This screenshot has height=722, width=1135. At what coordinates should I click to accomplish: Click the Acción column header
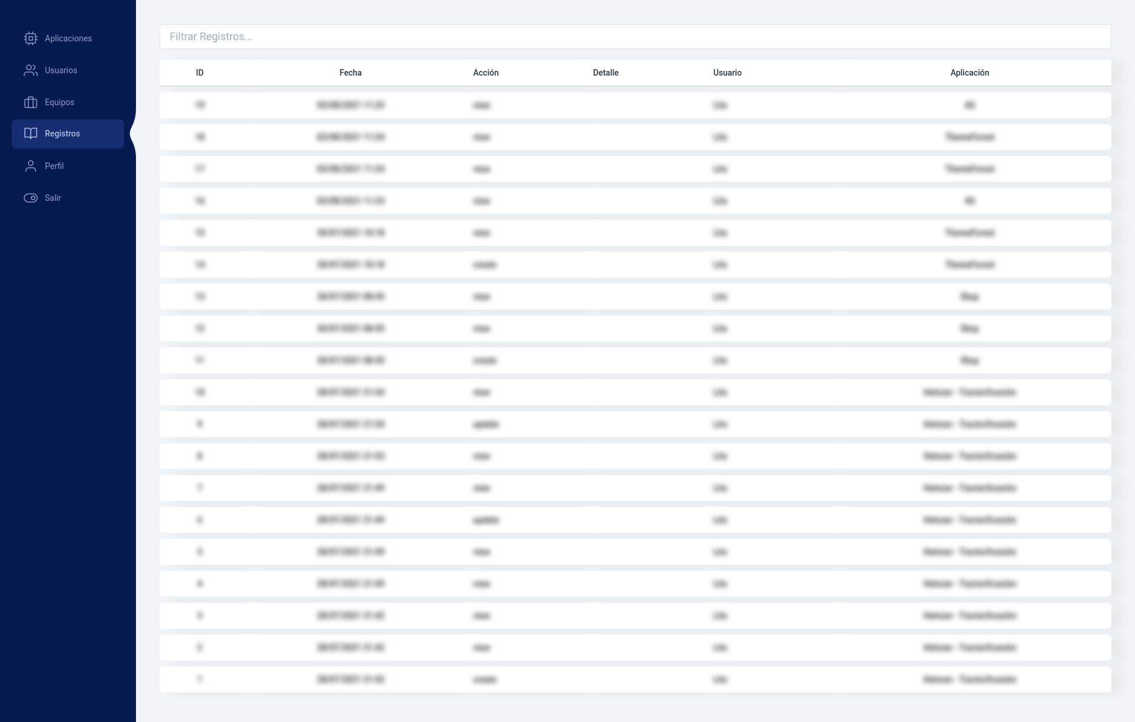(x=486, y=73)
